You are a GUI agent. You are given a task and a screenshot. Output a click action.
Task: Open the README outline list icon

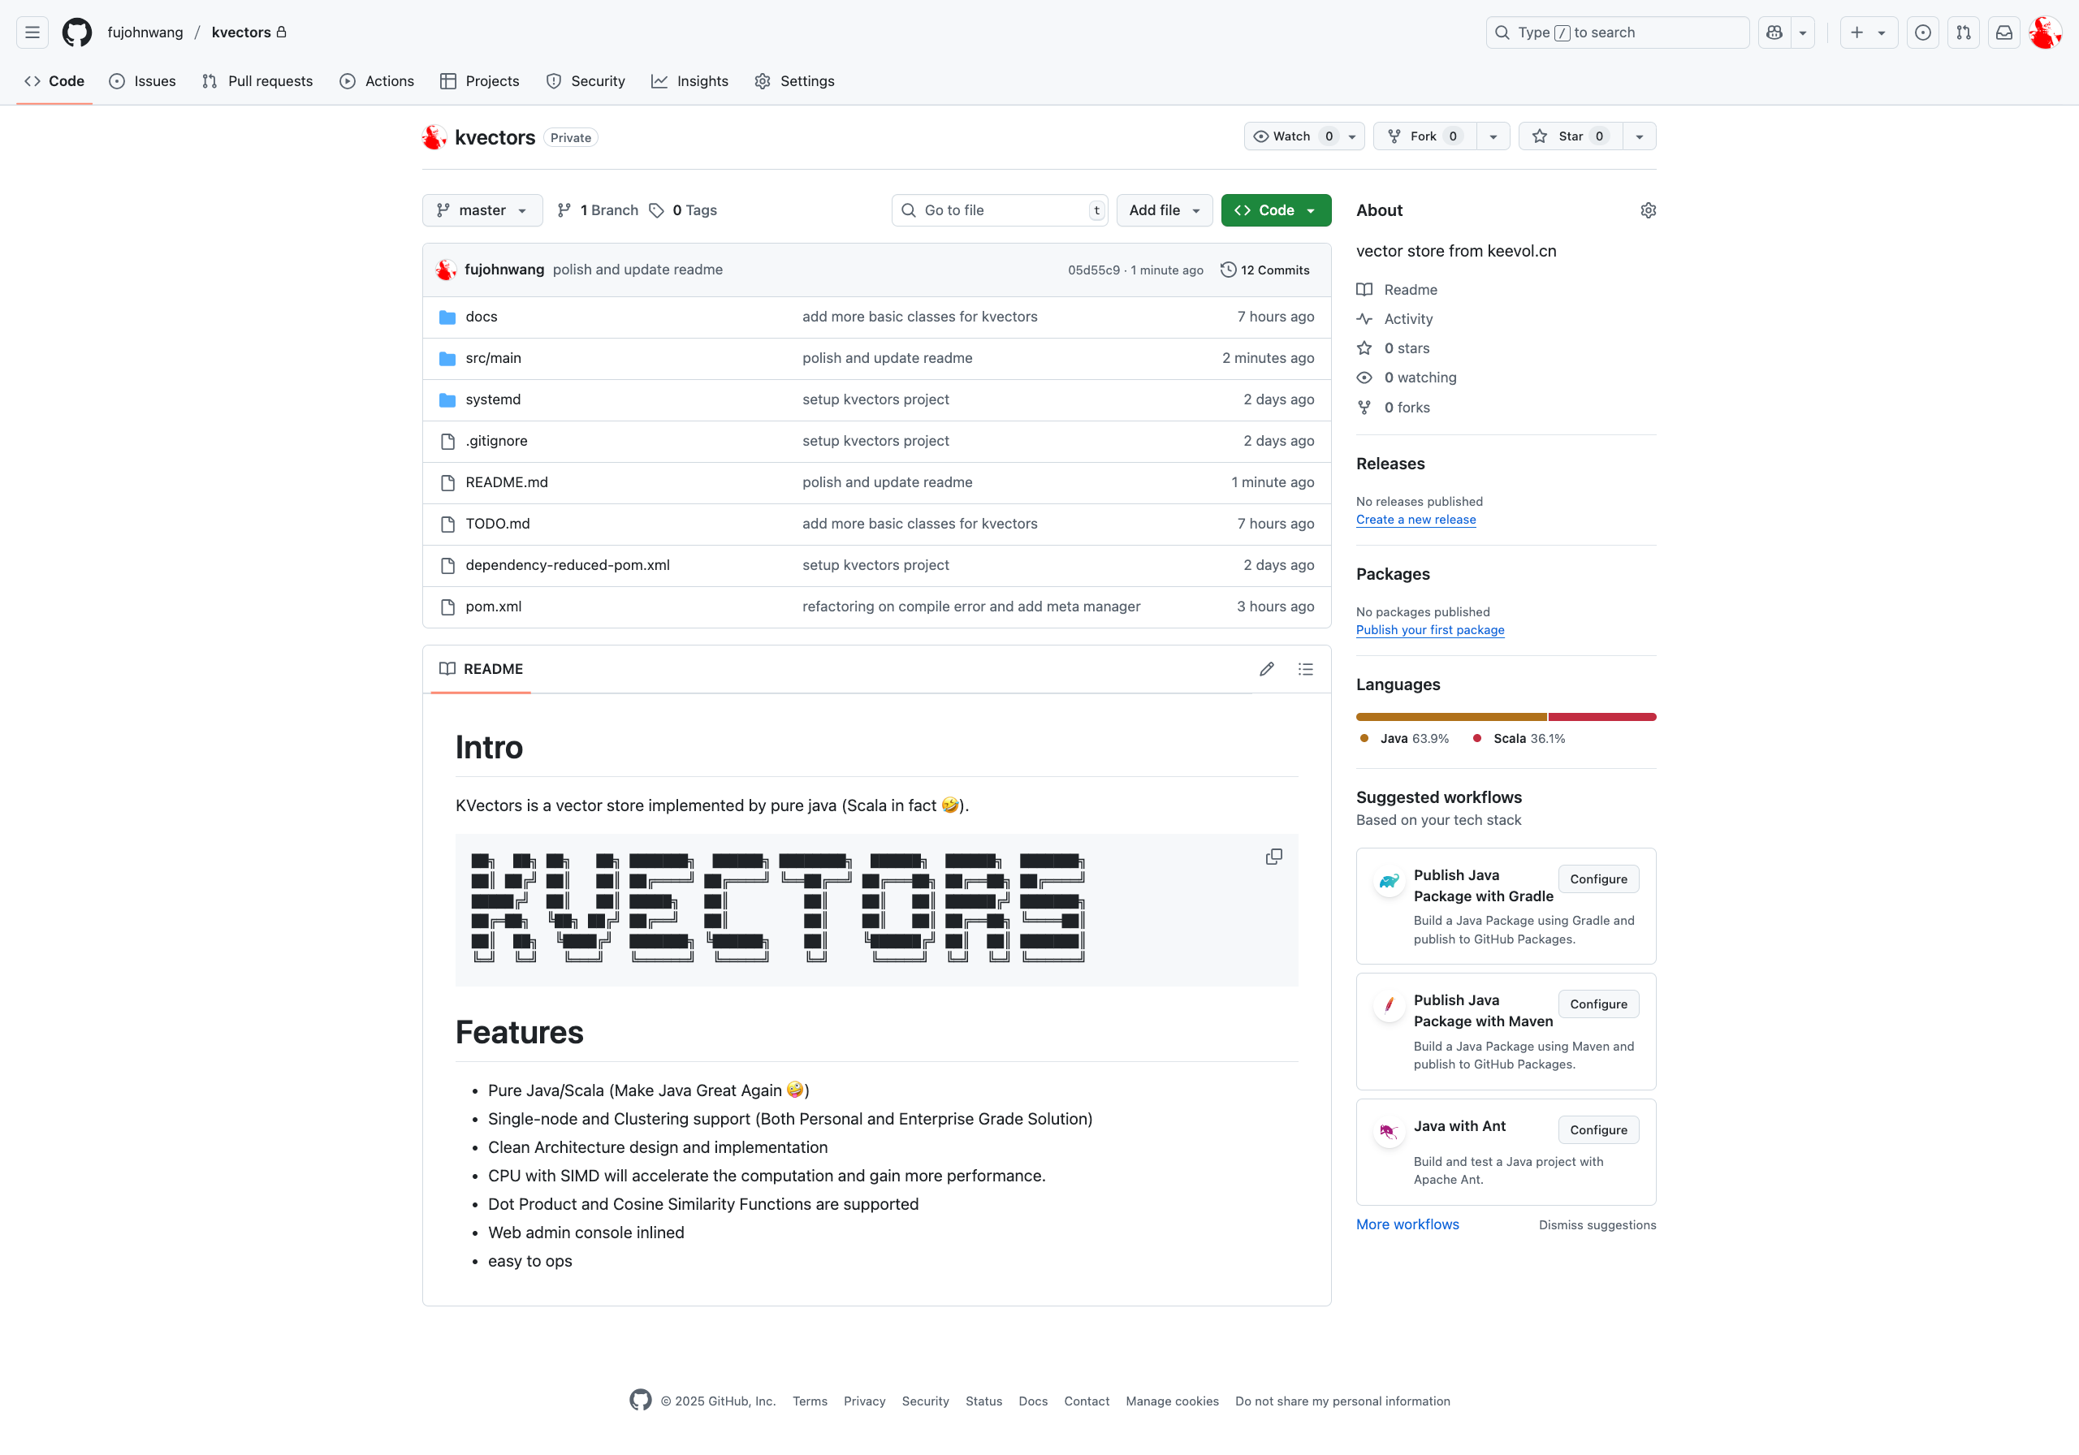1306,669
